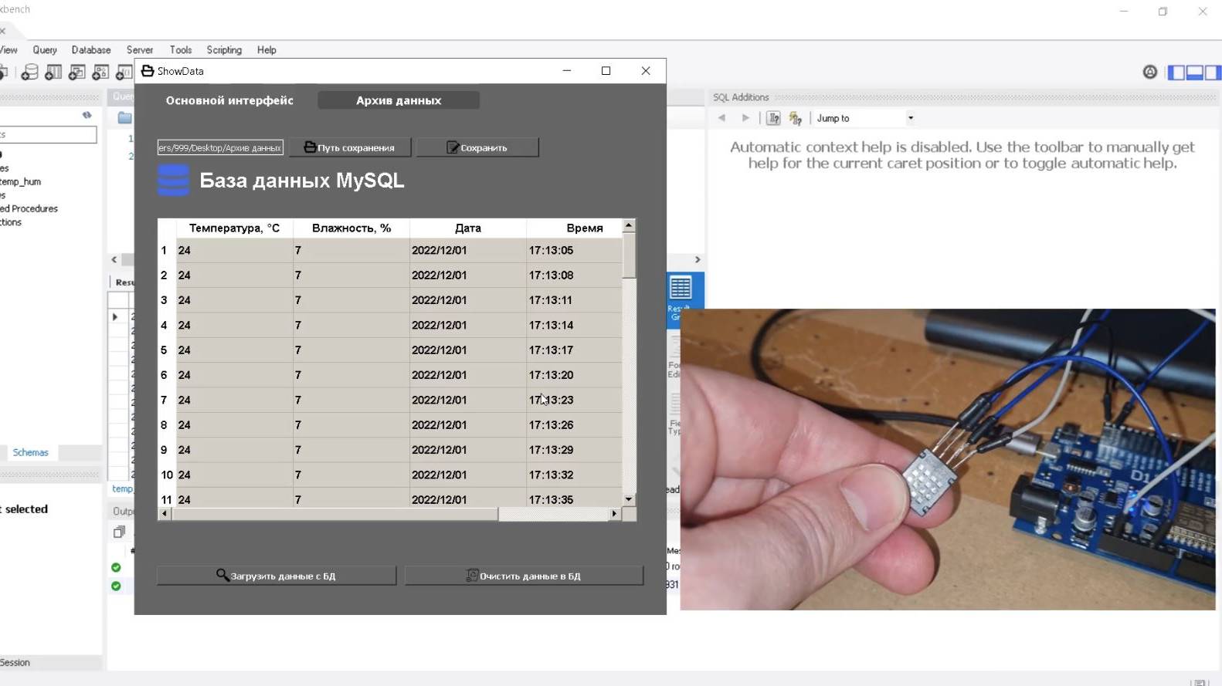Viewport: 1222px width, 686px height.
Task: Click the ShowData window title icon
Action: point(148,71)
